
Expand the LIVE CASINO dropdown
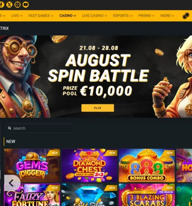pos(95,16)
